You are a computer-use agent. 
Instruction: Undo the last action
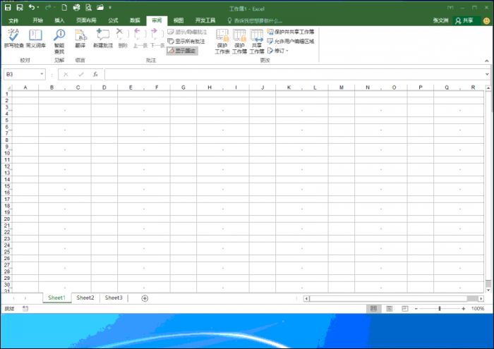[32, 7]
